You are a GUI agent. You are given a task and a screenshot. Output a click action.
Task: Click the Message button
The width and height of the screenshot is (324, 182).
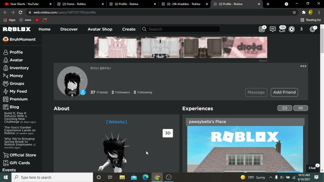256,92
